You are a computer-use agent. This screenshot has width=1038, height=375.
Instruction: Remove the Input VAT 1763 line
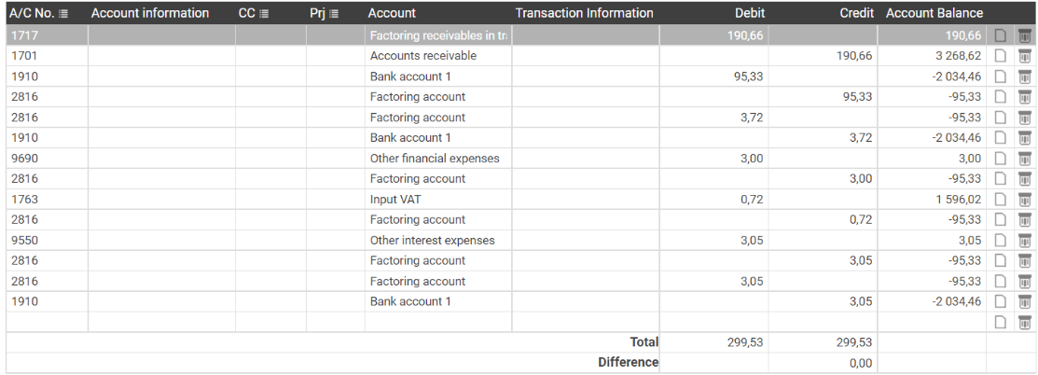(1024, 200)
